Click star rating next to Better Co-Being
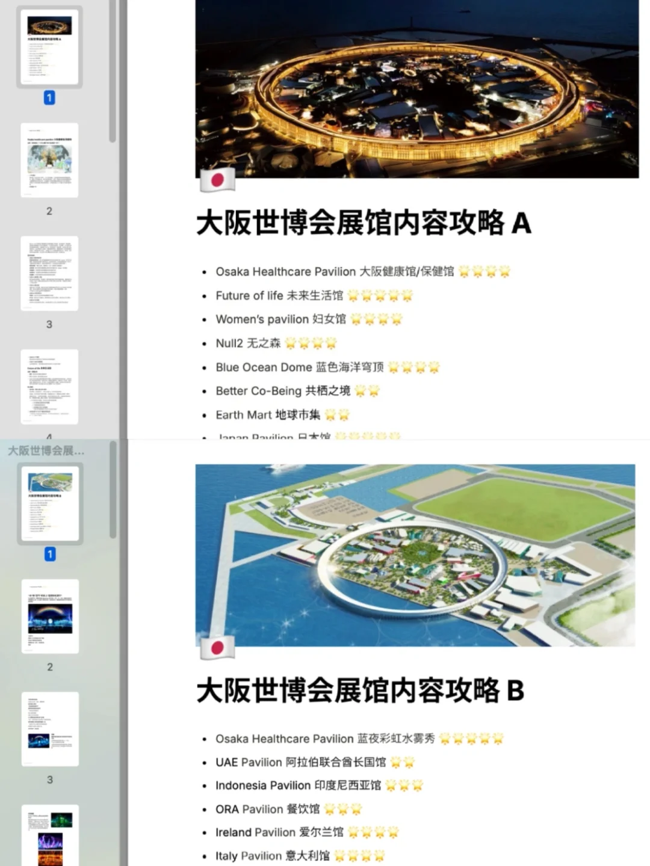Image resolution: width=650 pixels, height=866 pixels. [x=367, y=391]
